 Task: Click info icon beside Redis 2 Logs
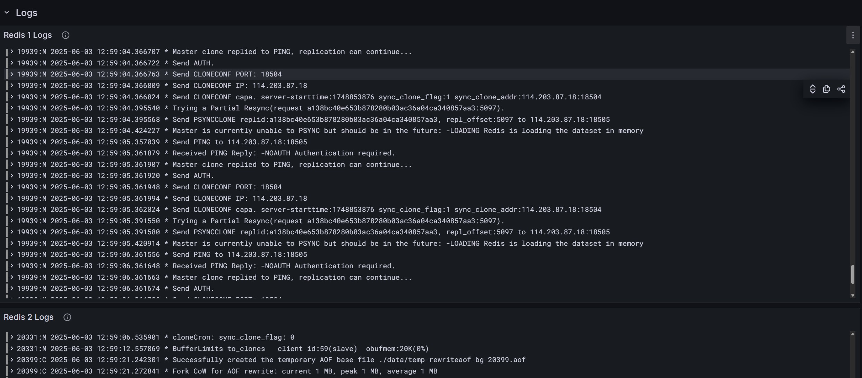click(67, 317)
